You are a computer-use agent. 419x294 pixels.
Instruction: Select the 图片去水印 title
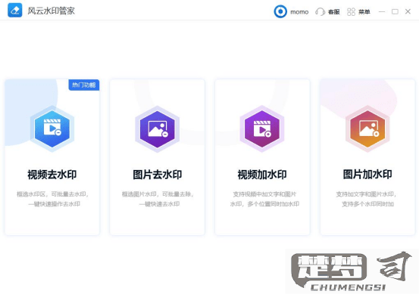coord(158,175)
